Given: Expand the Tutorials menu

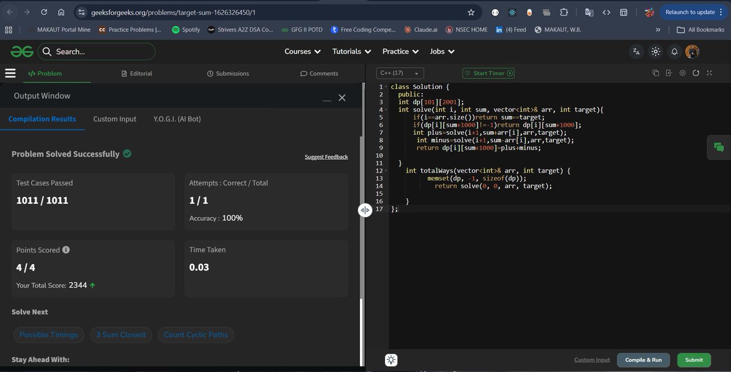Looking at the screenshot, I should (x=351, y=52).
